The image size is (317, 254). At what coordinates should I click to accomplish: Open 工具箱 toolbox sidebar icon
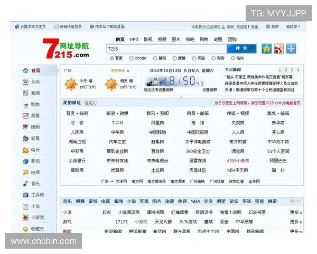(x=25, y=195)
